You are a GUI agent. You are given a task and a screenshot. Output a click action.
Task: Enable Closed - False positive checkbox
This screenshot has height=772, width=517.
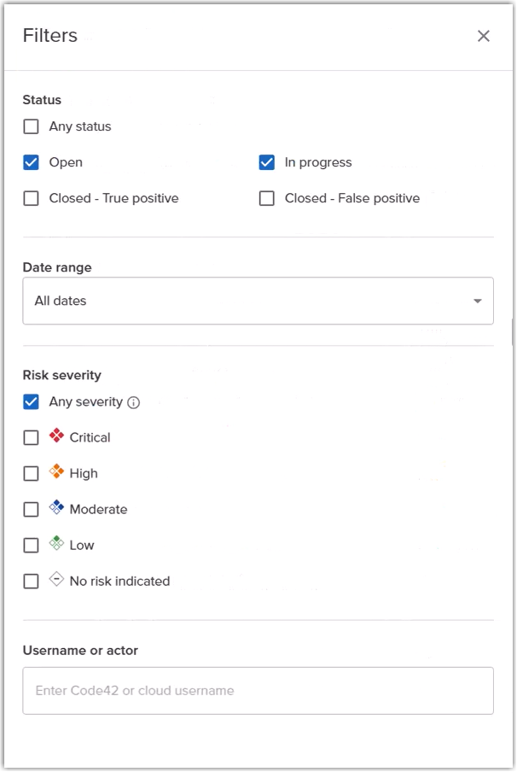[267, 198]
